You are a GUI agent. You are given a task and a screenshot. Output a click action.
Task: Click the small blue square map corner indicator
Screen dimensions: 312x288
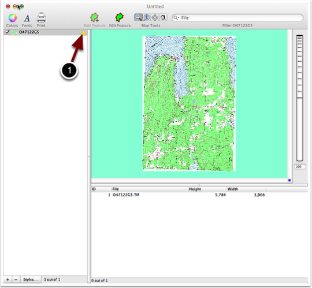289,180
